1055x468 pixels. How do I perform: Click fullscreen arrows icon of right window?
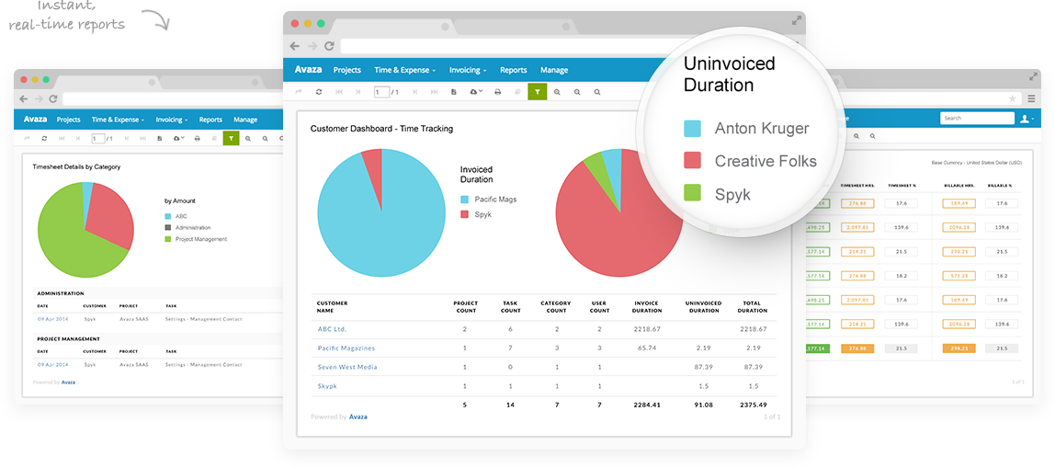tap(1034, 76)
